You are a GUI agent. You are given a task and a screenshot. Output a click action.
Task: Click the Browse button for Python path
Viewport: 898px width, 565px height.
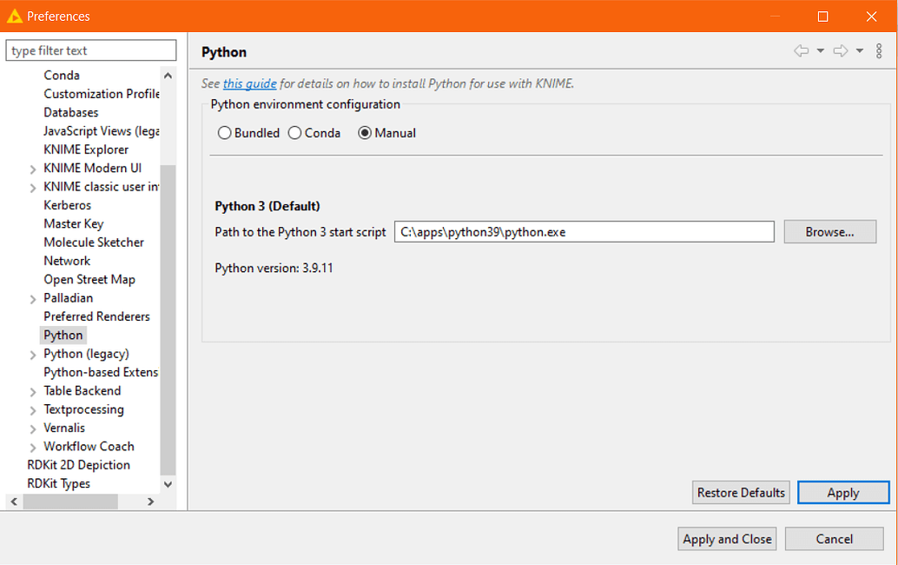829,231
